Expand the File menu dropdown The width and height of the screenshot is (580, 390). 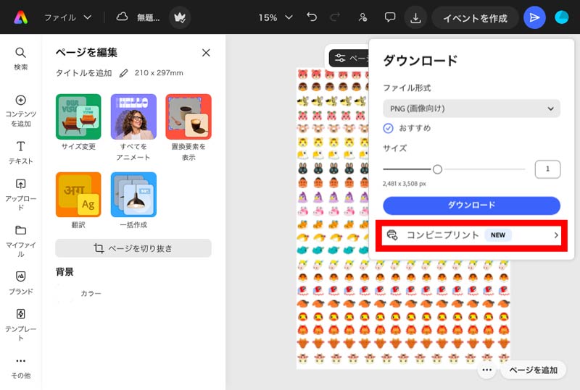pyautogui.click(x=67, y=17)
